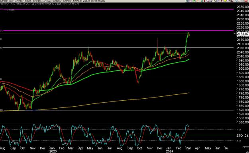Click the 2370.00 price axis label
Image resolution: width=249 pixels, height=153 pixels.
coord(243,7)
